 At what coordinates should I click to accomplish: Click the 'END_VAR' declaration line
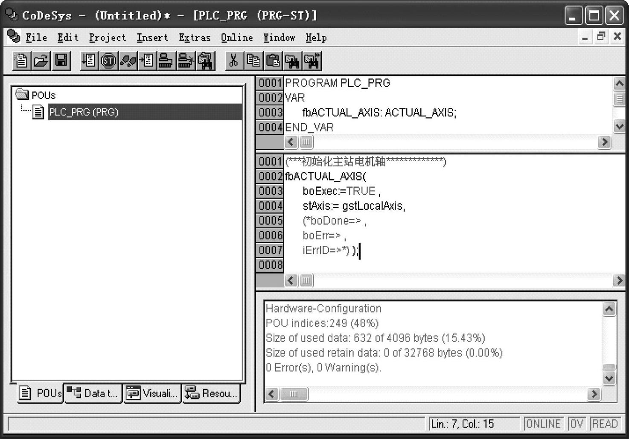[309, 127]
